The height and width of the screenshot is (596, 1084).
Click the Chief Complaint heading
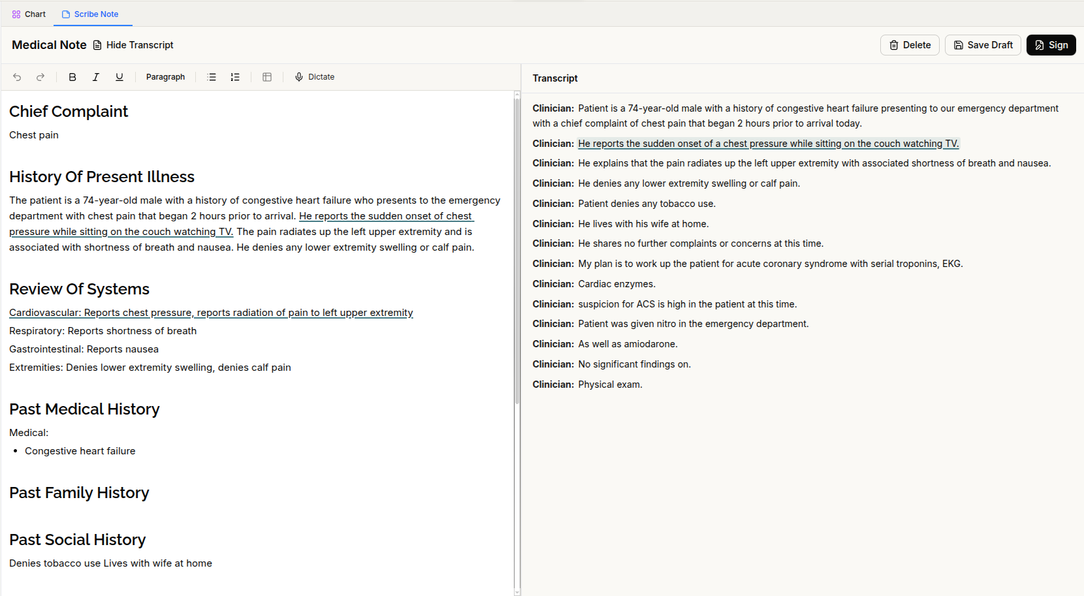[x=69, y=112]
